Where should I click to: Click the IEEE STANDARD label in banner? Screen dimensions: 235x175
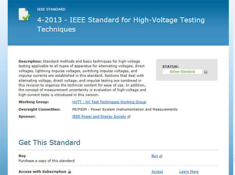click(x=51, y=9)
